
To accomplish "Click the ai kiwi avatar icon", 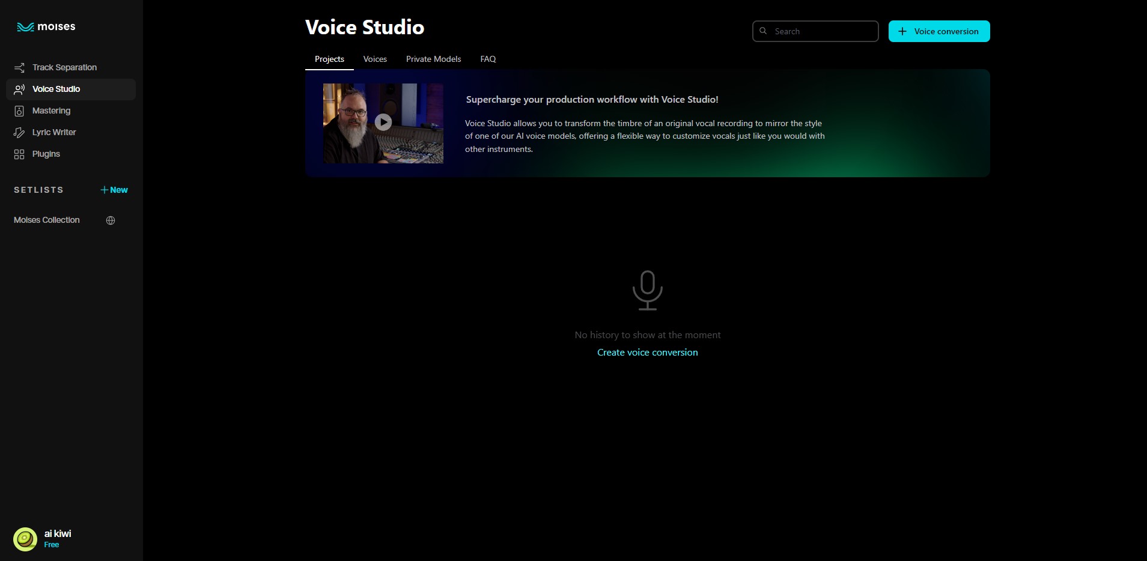I will tap(25, 539).
